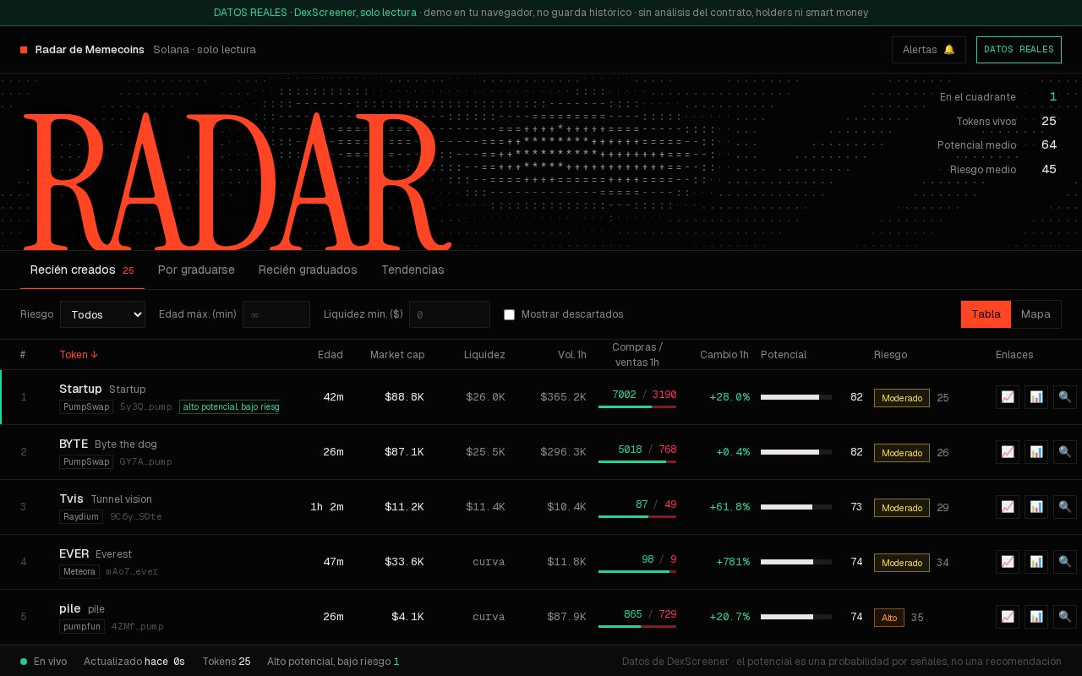Open the Riesgo Todos dropdown
1082x676 pixels.
pyautogui.click(x=102, y=314)
